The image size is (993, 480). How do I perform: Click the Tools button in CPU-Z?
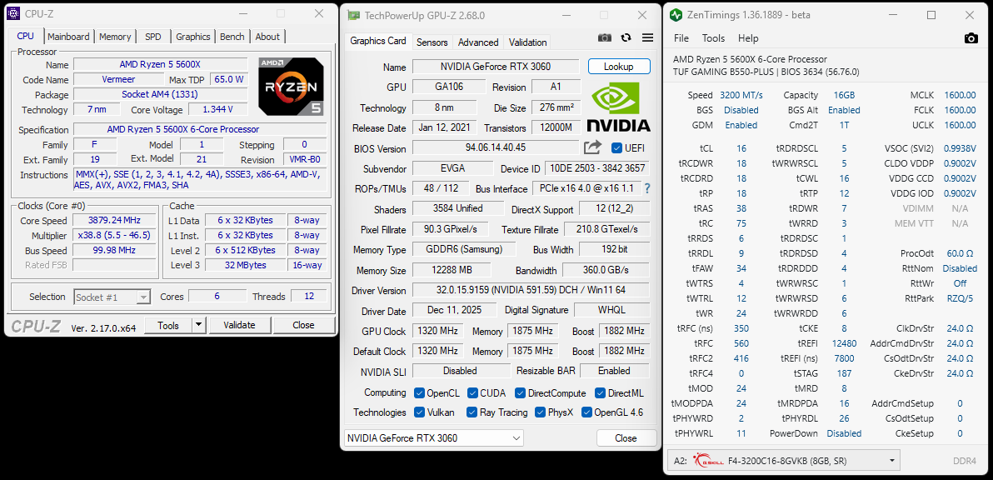pos(167,326)
